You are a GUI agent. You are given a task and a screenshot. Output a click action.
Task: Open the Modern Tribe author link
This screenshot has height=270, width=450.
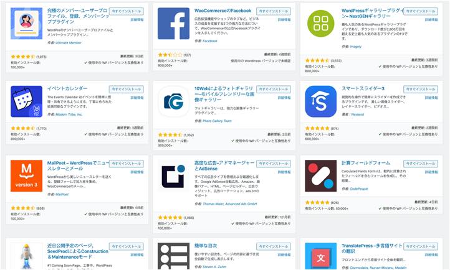pyautogui.click(x=69, y=114)
